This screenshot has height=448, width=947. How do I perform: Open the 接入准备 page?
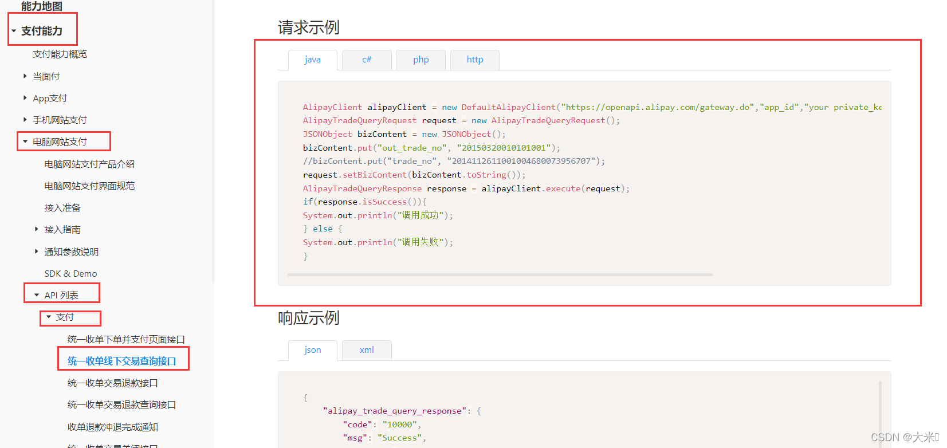tap(62, 207)
